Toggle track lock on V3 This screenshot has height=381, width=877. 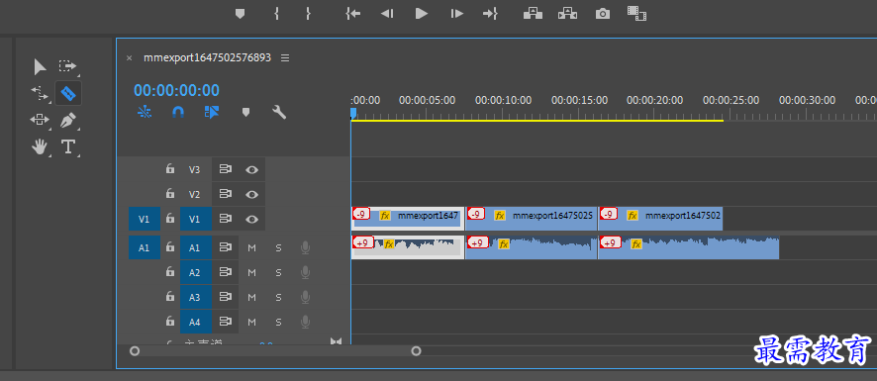[x=170, y=169]
